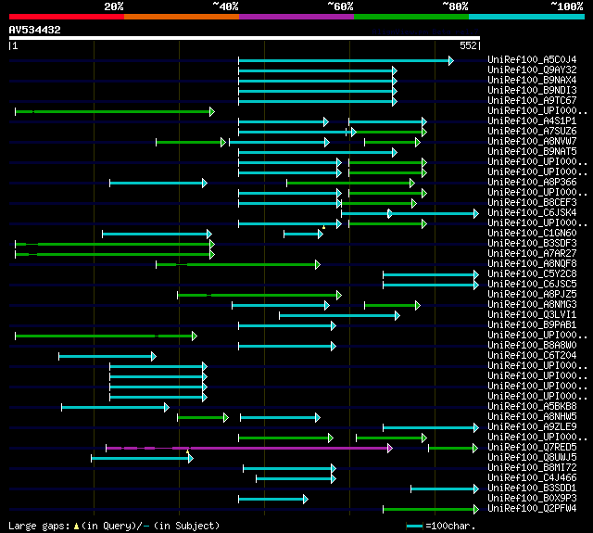Viewport: 593px width, 533px height.
Task: Click the cyan alignment bar in C6T204 row
Action: coord(107,356)
